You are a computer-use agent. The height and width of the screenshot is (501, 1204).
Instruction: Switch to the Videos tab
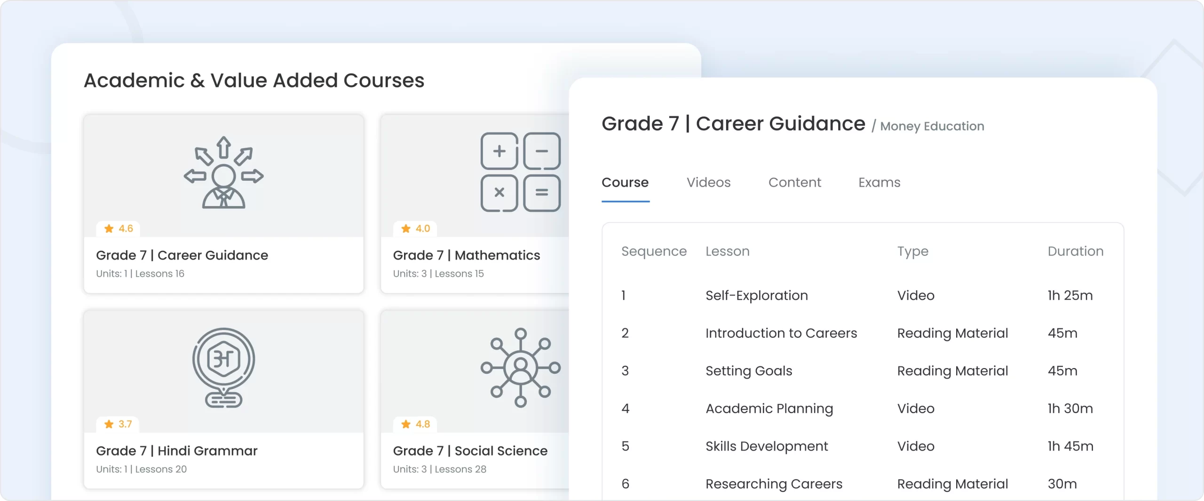point(708,183)
